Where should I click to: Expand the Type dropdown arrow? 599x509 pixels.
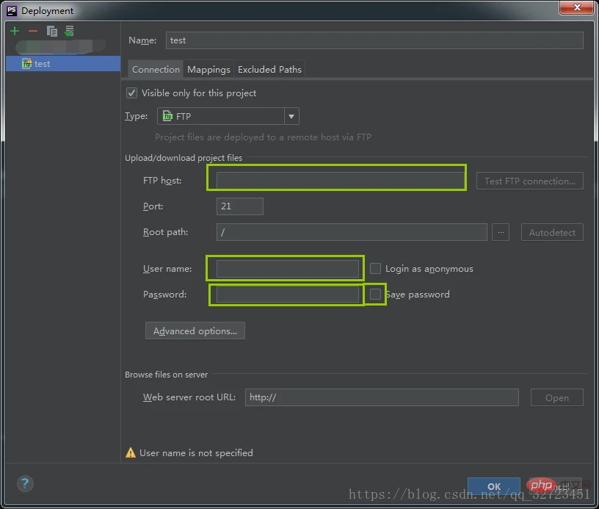click(x=291, y=116)
